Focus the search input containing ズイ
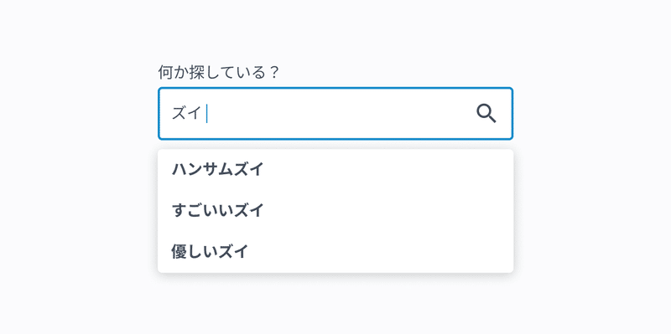The width and height of the screenshot is (671, 334). pos(335,114)
